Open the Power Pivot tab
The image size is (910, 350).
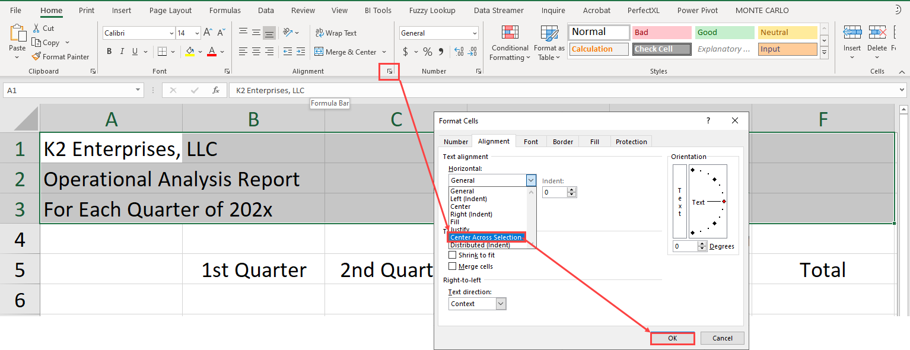[698, 10]
